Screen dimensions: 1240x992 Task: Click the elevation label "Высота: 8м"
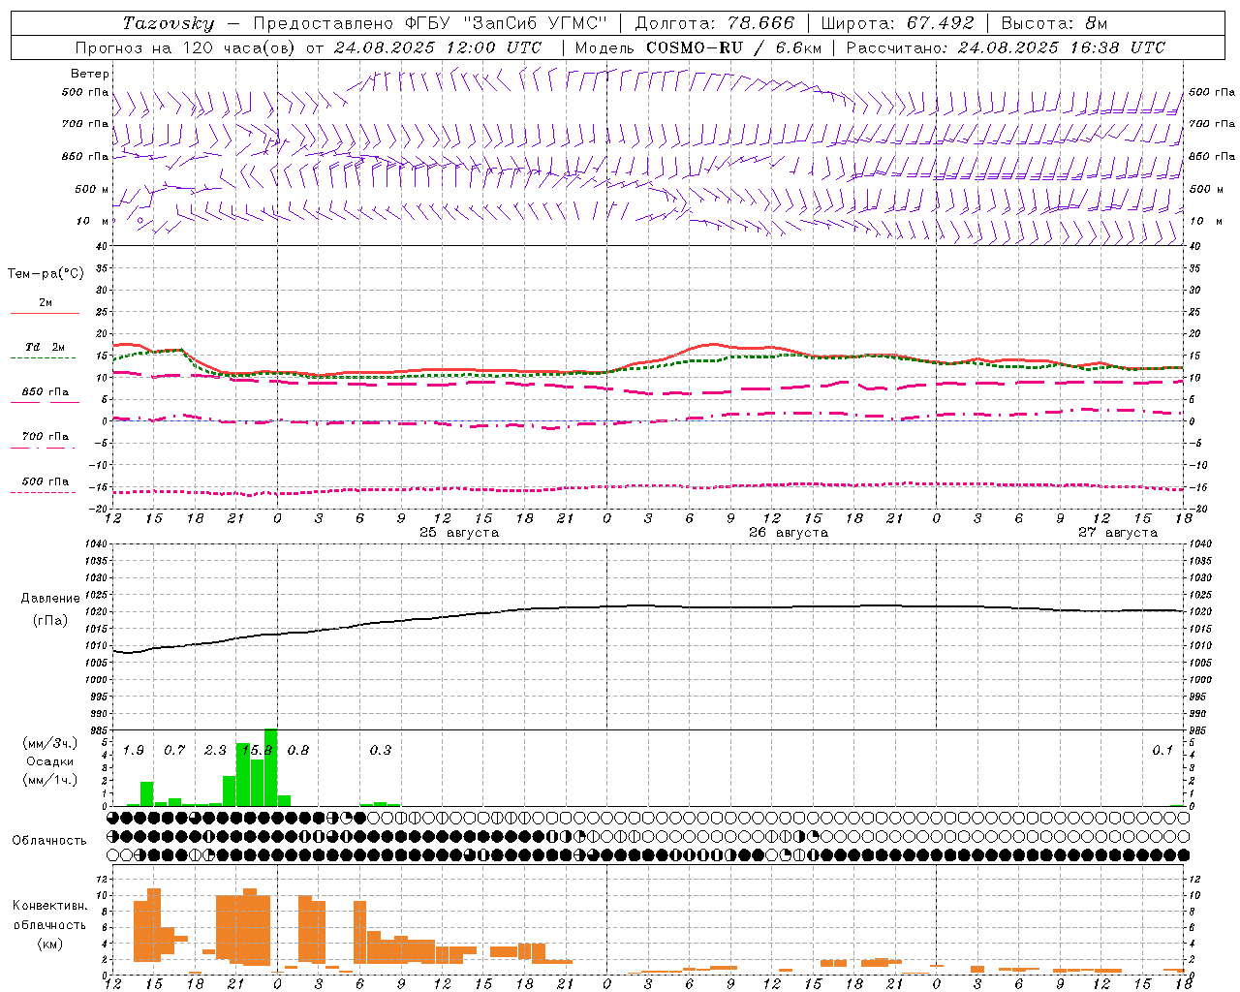[x=1054, y=23]
